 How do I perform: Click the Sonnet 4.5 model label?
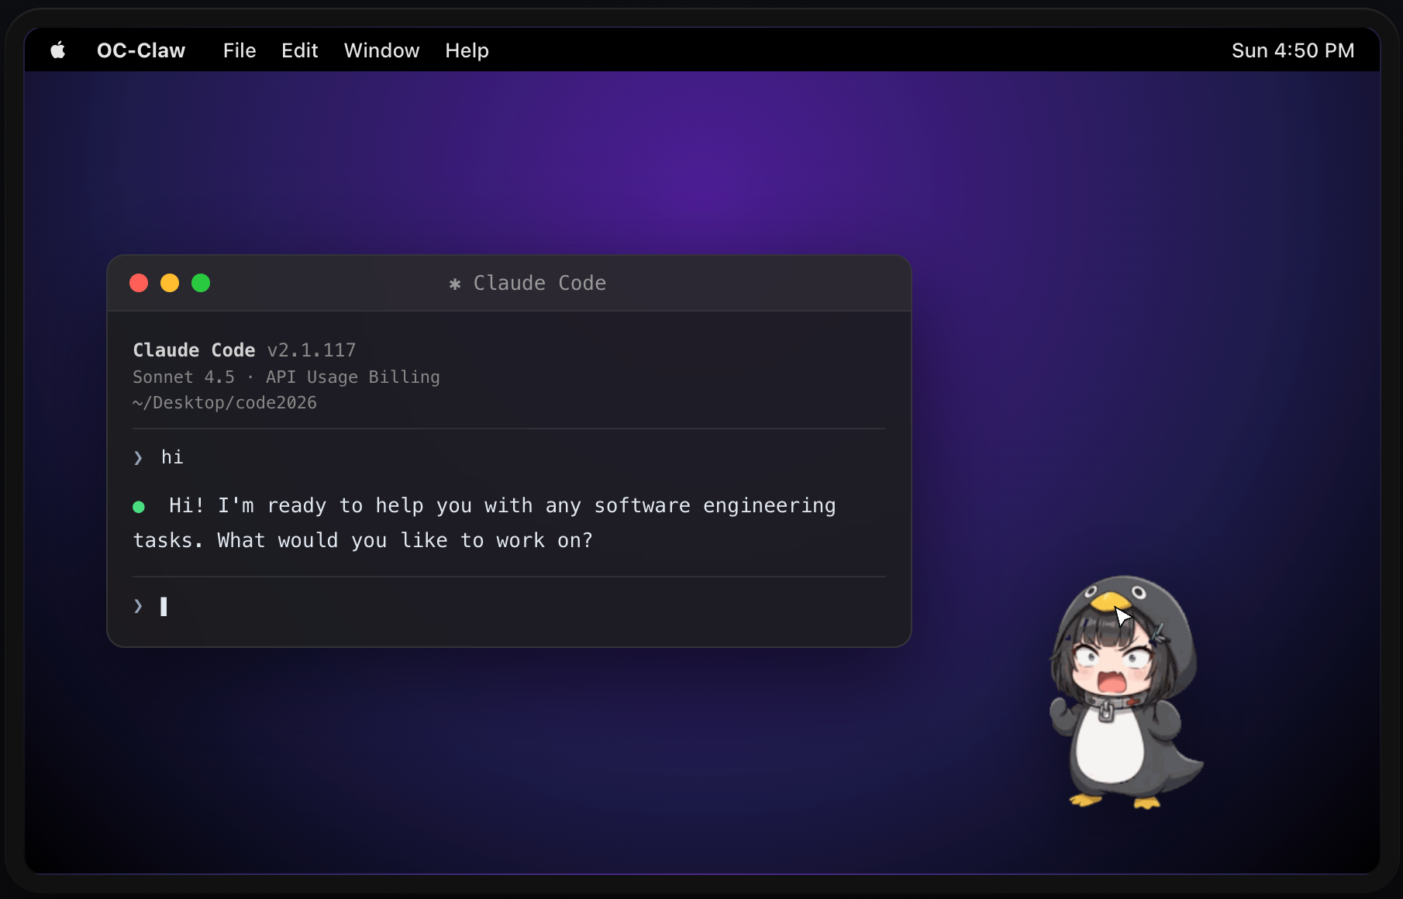(x=184, y=377)
